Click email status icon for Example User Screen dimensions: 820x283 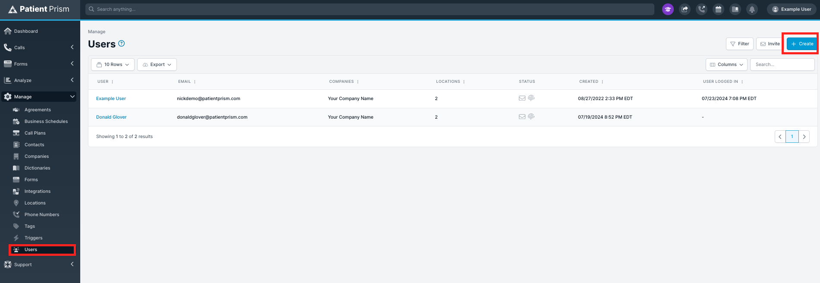click(522, 98)
